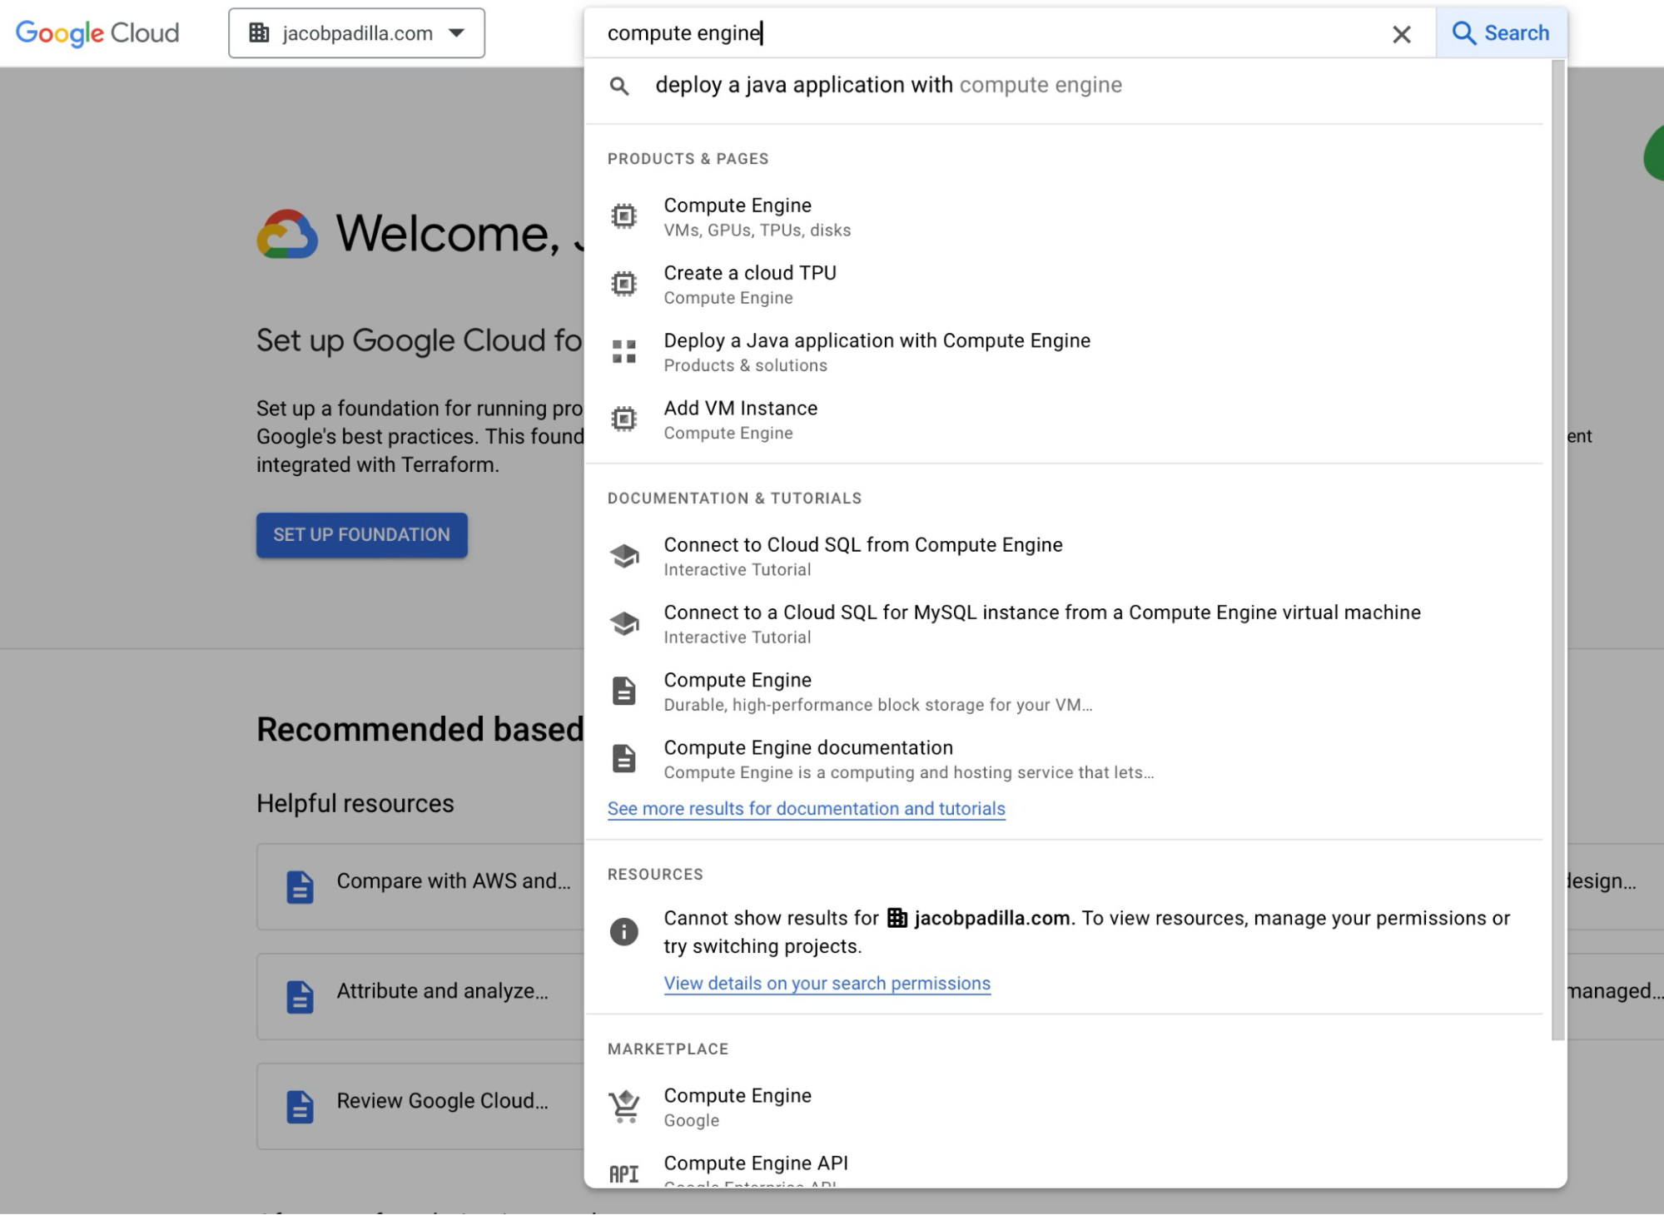Select the suggested 'deploy a java application' completion
Screen dimensions: 1664x1215
pos(888,85)
